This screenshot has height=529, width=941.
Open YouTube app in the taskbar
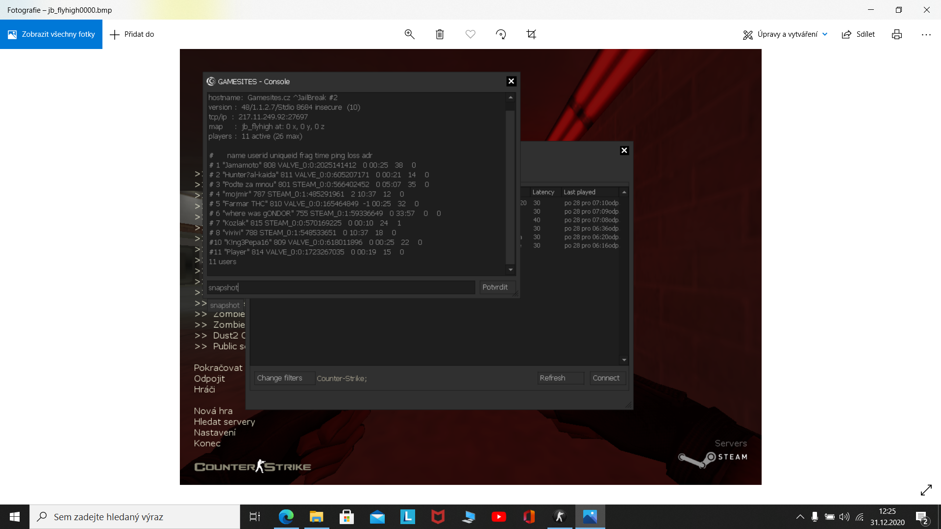[x=498, y=517]
